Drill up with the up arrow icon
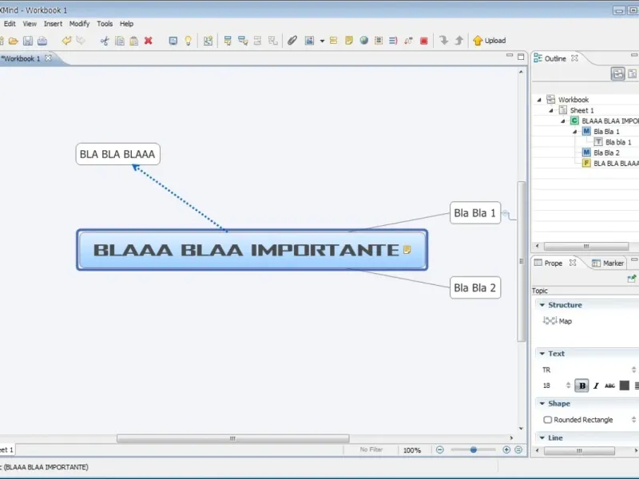The image size is (639, 479). point(458,41)
